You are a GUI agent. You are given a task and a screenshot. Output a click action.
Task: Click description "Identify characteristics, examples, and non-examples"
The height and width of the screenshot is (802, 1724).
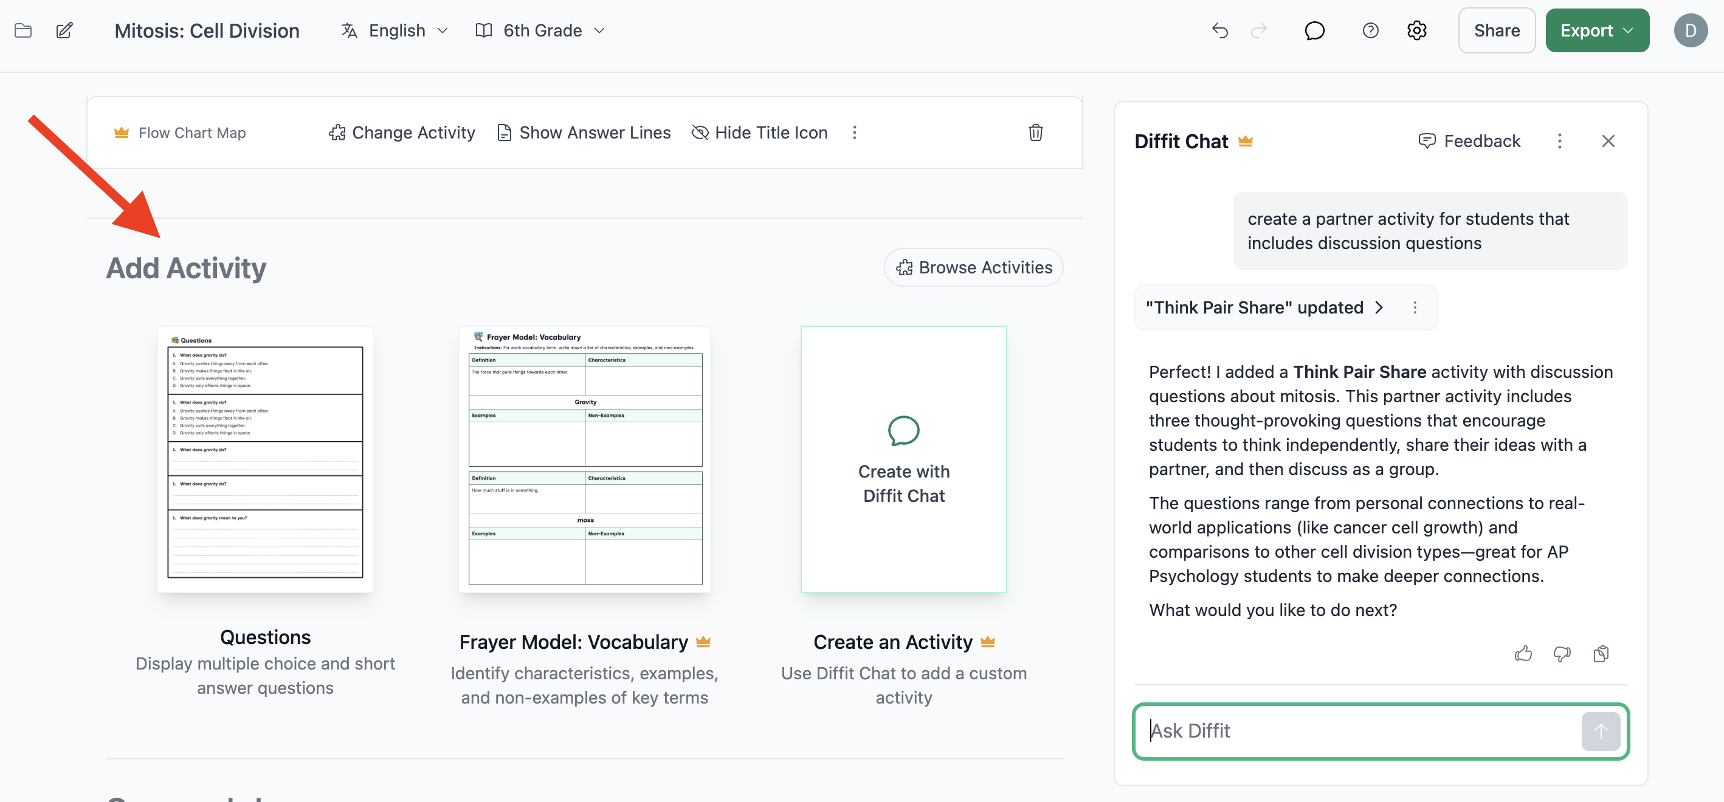tap(584, 685)
